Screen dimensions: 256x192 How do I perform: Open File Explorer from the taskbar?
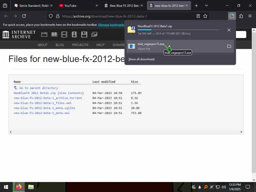click(x=31, y=187)
